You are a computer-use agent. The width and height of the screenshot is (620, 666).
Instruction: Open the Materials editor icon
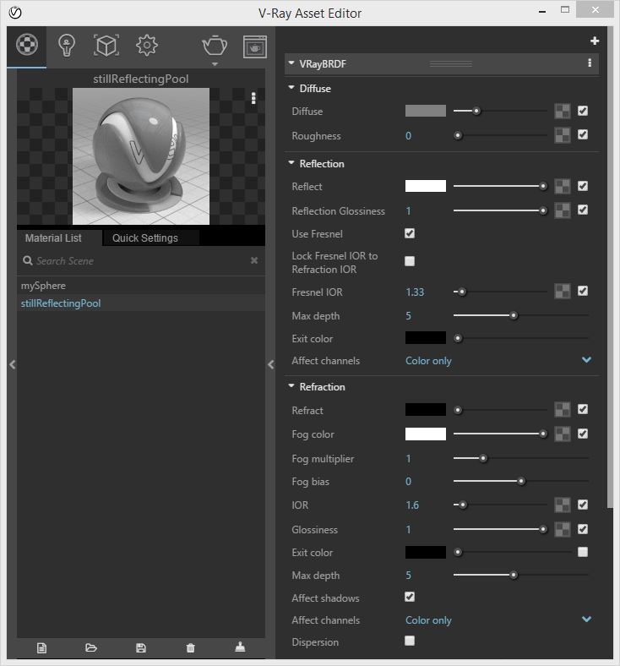coord(27,45)
